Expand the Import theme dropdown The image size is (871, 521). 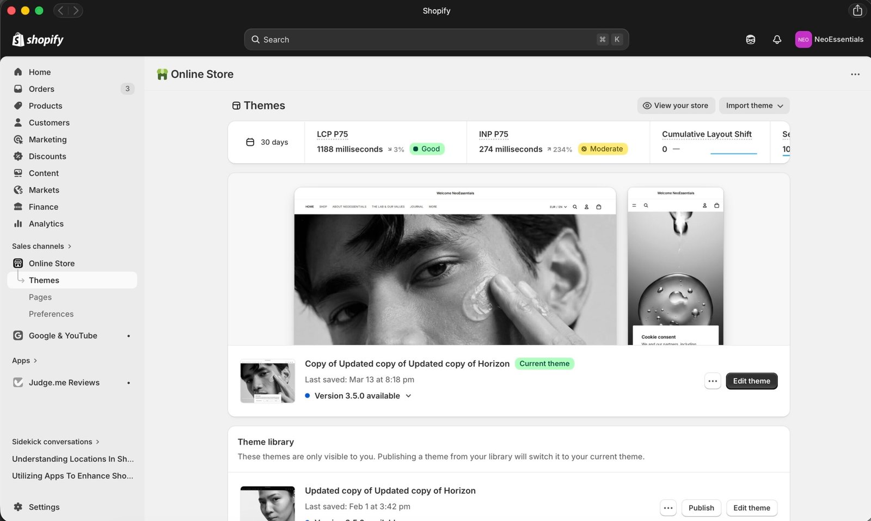tap(754, 106)
